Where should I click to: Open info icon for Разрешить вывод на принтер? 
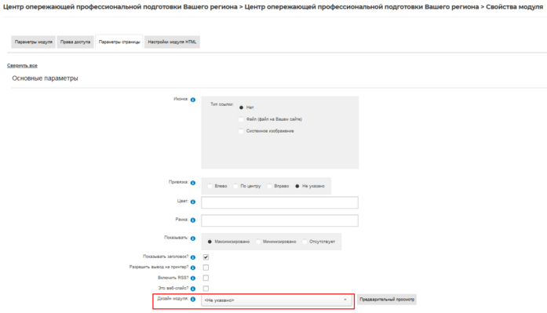coord(193,268)
